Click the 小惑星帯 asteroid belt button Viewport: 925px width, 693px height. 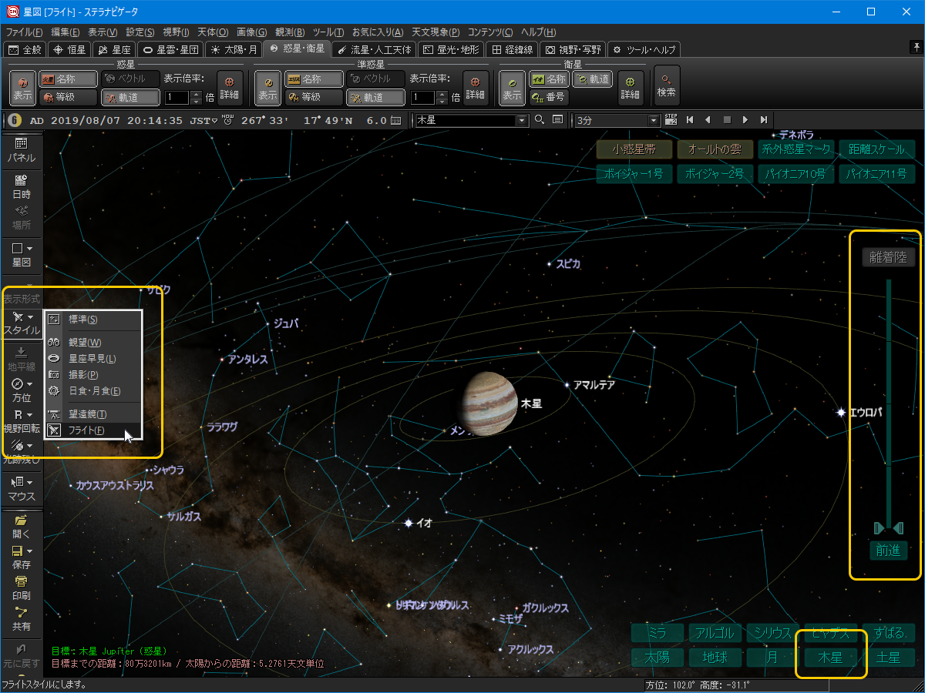pos(634,149)
